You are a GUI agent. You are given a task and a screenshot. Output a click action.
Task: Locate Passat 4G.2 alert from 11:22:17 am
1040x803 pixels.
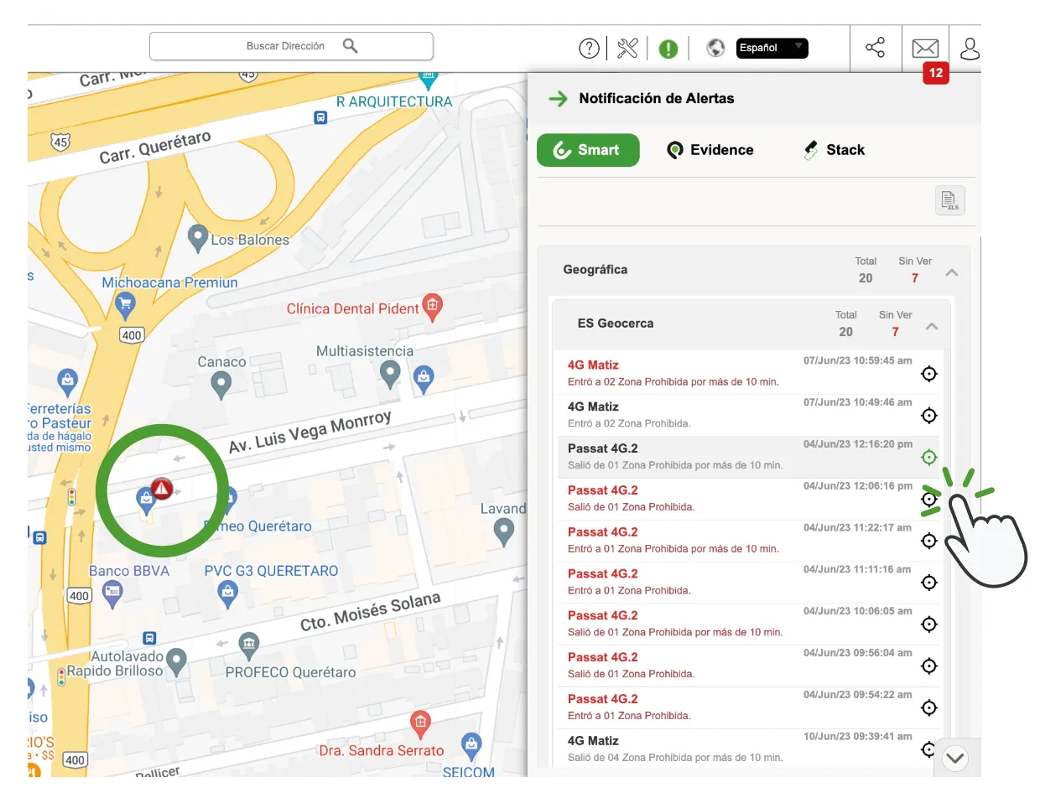point(928,541)
